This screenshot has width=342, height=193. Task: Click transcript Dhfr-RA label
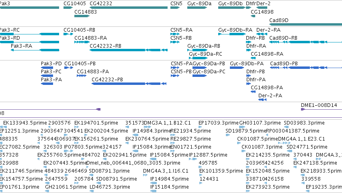coord(256,46)
